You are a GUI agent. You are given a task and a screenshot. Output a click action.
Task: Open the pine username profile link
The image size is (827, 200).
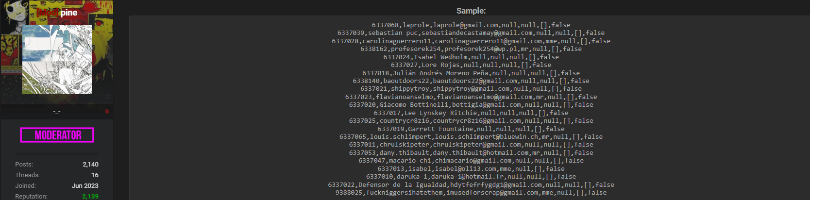(69, 13)
